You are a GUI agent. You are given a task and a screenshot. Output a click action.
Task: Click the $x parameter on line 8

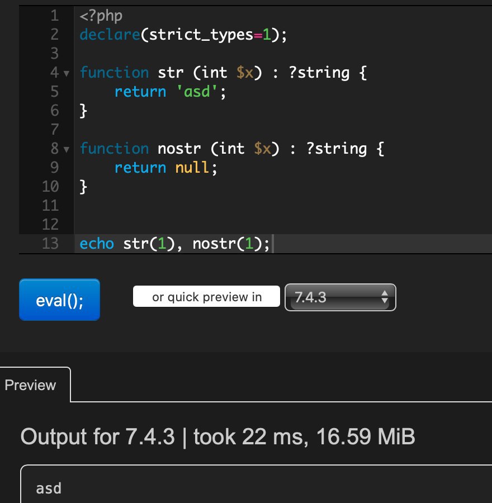tap(262, 149)
